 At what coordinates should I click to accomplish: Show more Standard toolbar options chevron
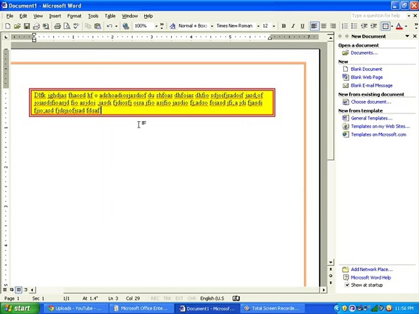tap(162, 26)
